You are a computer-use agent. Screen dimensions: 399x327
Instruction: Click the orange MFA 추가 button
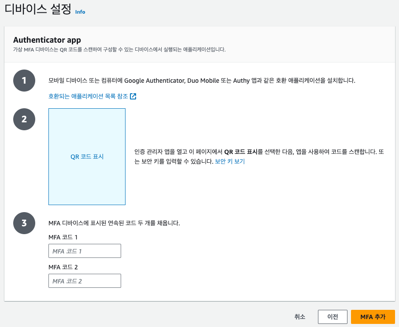tap(373, 317)
